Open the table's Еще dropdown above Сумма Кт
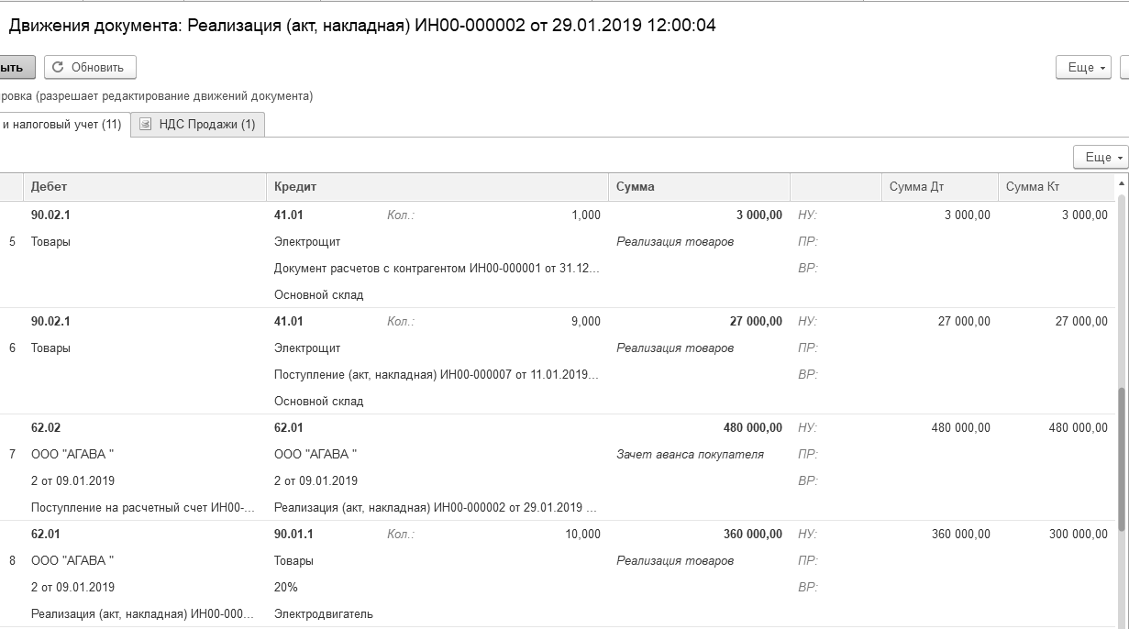This screenshot has width=1129, height=629. (1100, 158)
